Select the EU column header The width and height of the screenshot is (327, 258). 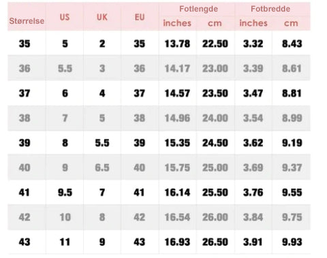[140, 17]
